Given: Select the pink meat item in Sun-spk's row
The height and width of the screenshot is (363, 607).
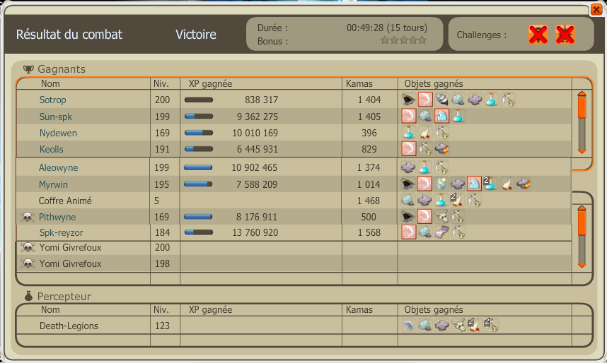Looking at the screenshot, I should coord(408,116).
